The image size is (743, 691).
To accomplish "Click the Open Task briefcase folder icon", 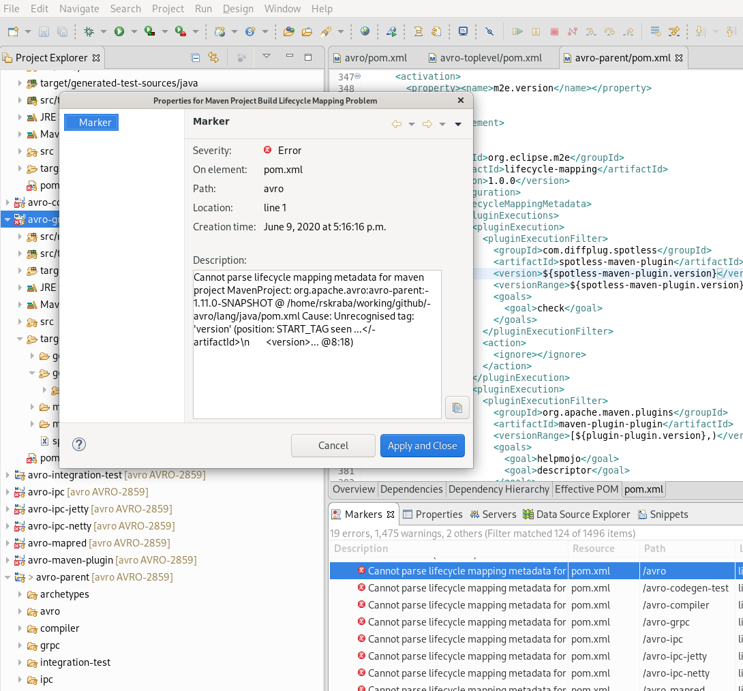I will tap(307, 32).
